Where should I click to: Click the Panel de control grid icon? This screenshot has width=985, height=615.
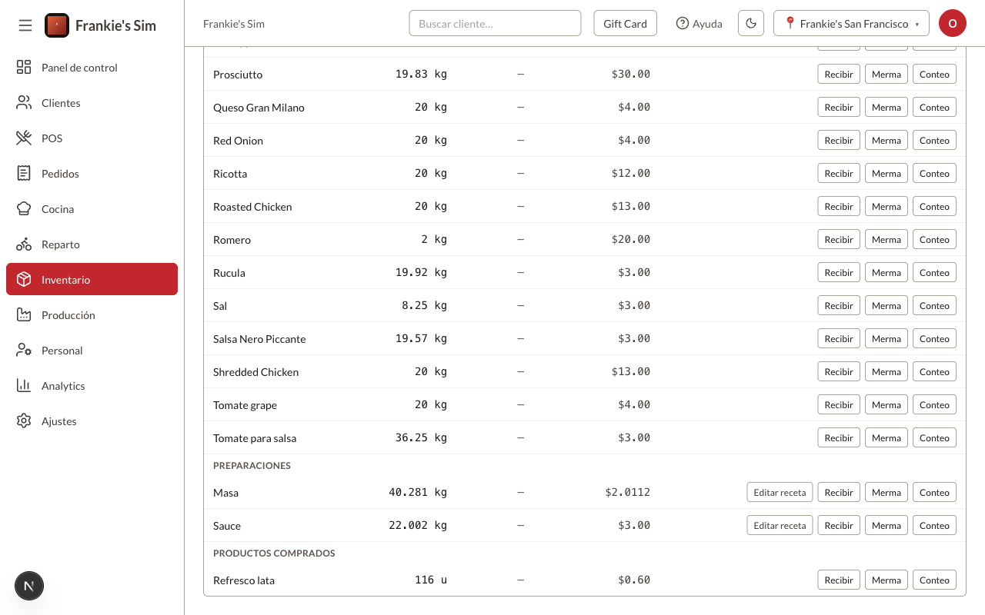pos(24,67)
